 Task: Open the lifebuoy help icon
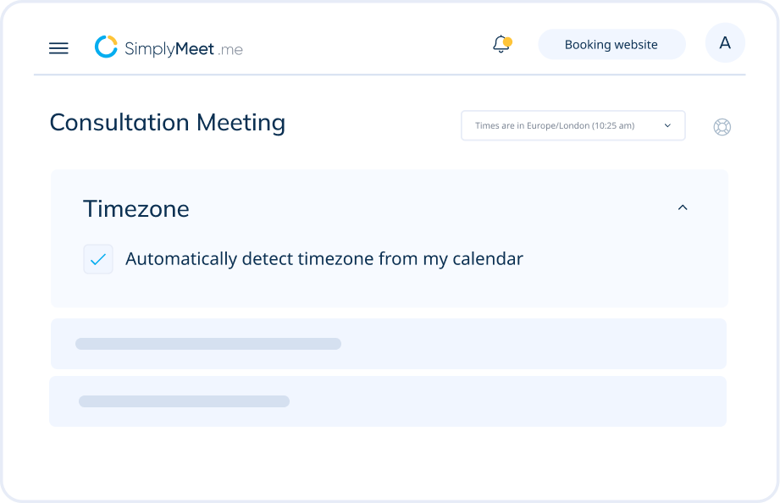[722, 127]
